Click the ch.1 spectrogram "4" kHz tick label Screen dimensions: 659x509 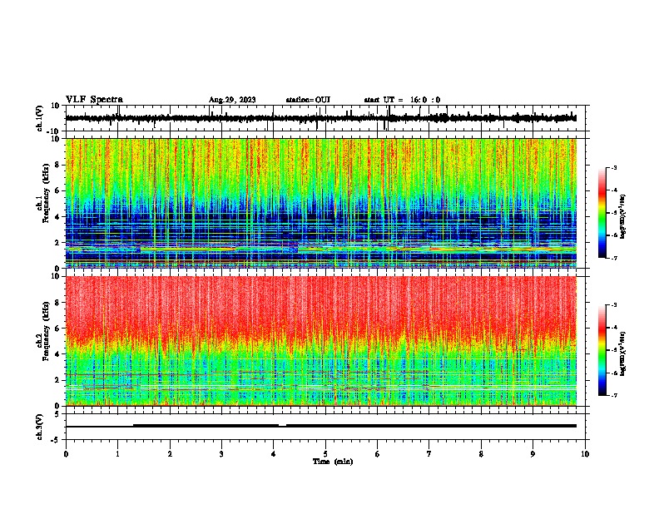coord(58,217)
